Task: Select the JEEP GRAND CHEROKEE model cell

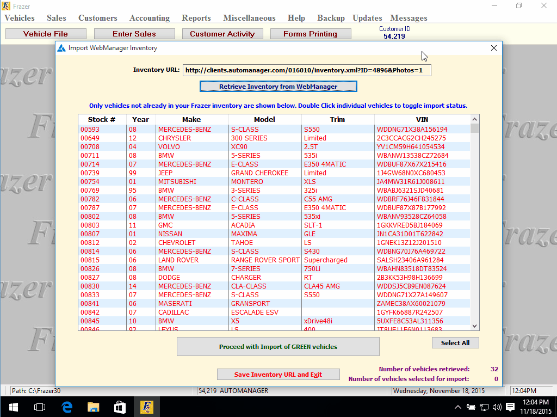Action: click(265, 173)
